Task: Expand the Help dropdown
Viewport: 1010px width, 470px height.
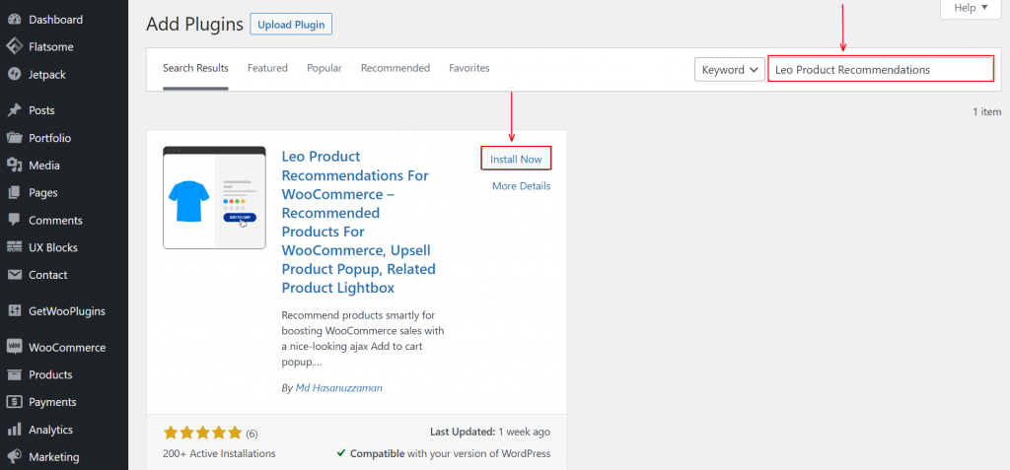Action: click(972, 8)
